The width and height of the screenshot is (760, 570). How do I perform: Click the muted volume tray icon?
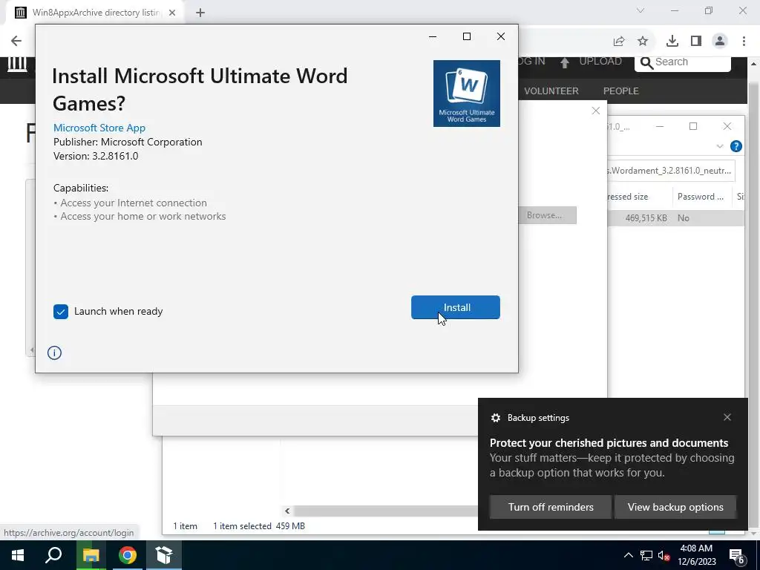tap(664, 555)
